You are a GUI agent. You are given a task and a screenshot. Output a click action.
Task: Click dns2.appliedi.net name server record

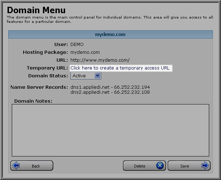click(x=110, y=92)
